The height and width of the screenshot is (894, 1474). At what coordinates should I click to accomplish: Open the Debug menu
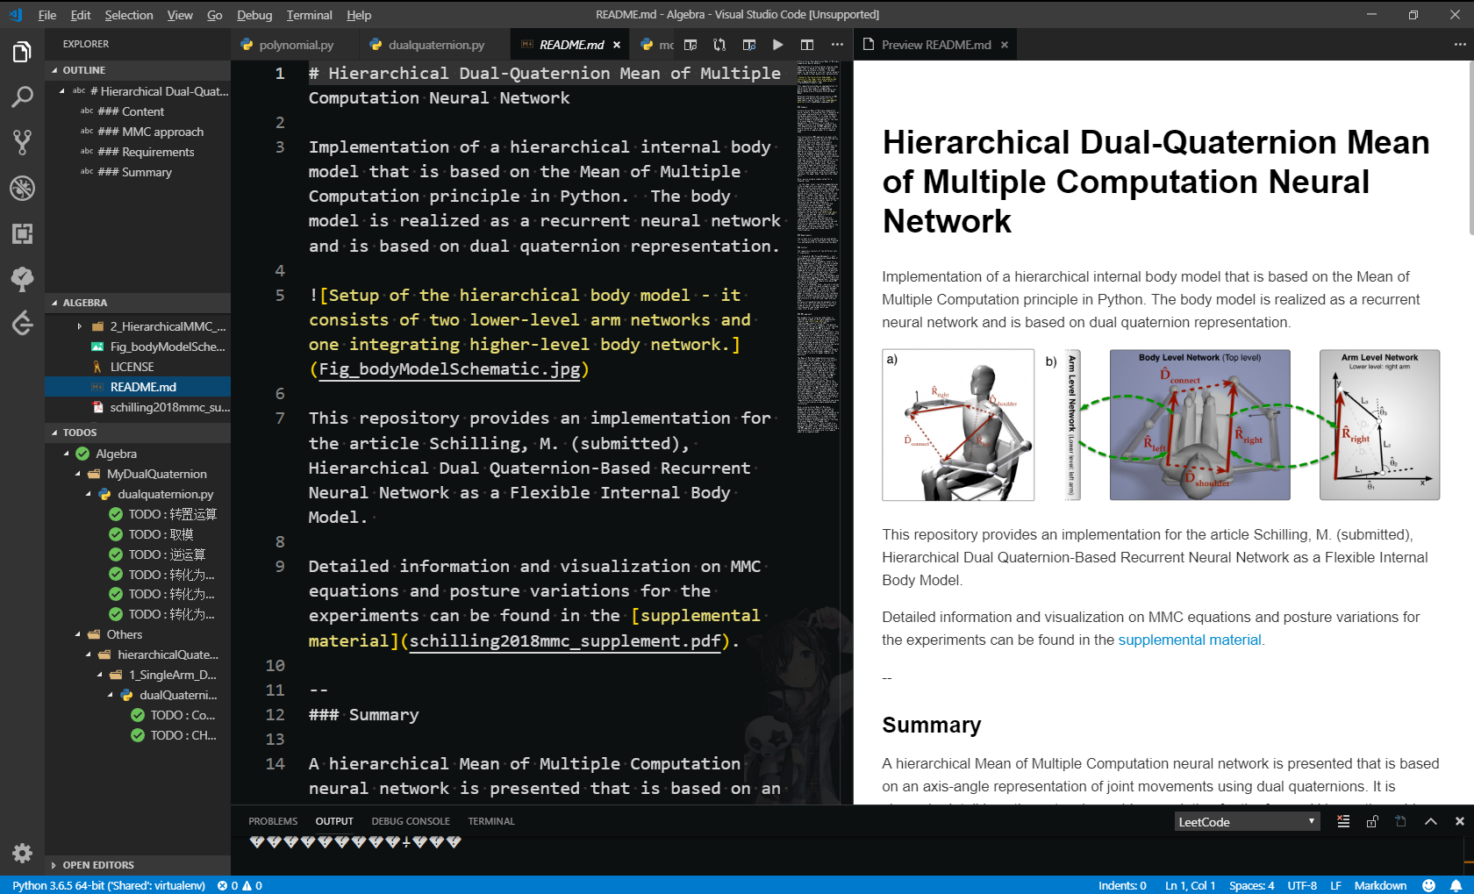click(254, 14)
